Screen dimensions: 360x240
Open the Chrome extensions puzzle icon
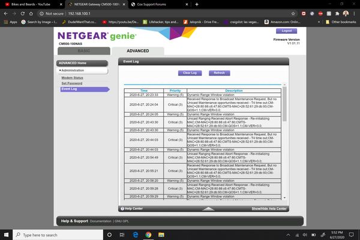tap(337, 14)
